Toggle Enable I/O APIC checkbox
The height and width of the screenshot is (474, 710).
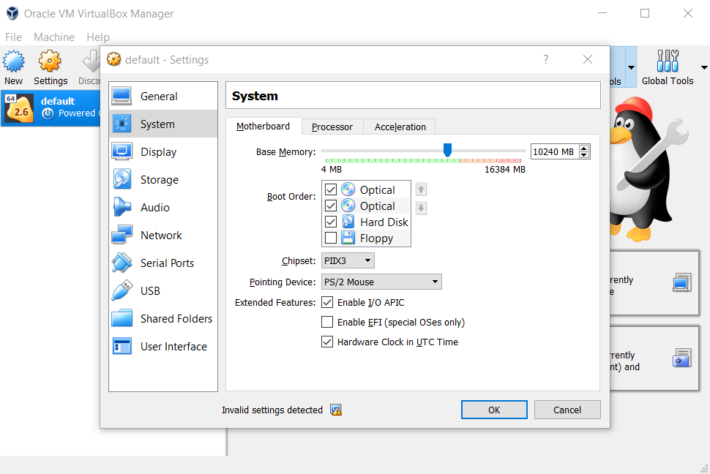click(x=327, y=302)
